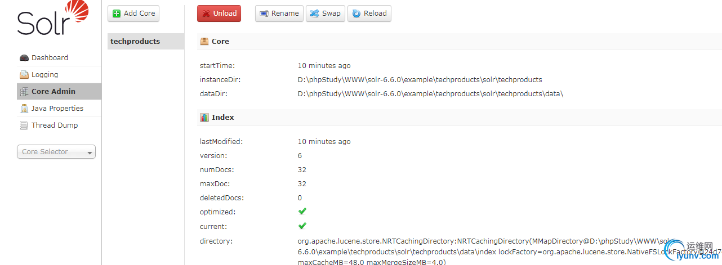Click the instanceDir path value

(420, 80)
